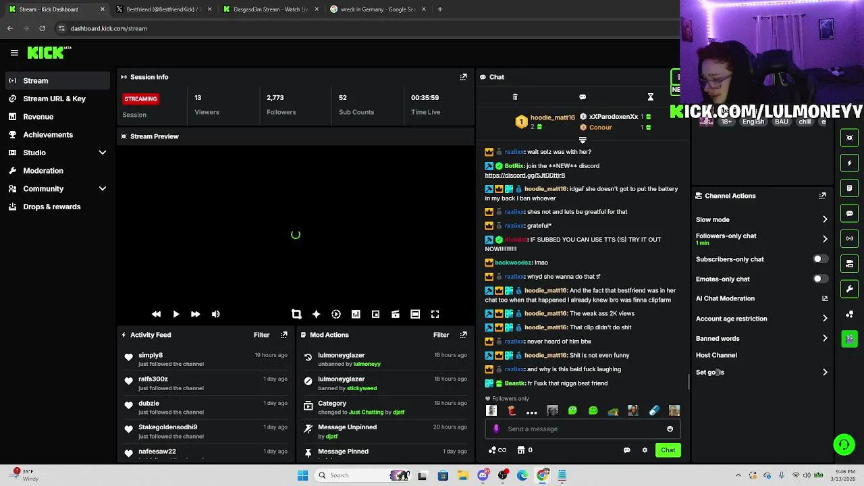Open the shop icon below message box
This screenshot has height=486, width=864.
click(521, 450)
